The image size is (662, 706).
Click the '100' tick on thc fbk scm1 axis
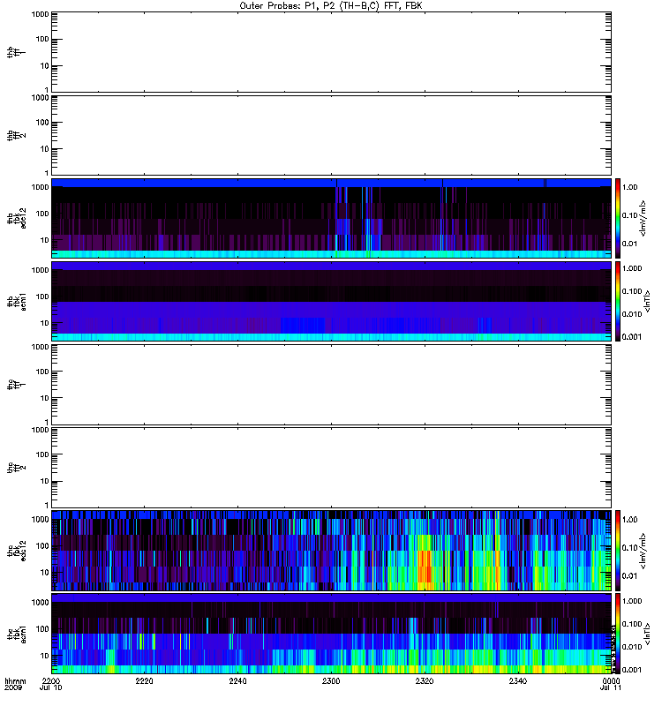[42, 629]
